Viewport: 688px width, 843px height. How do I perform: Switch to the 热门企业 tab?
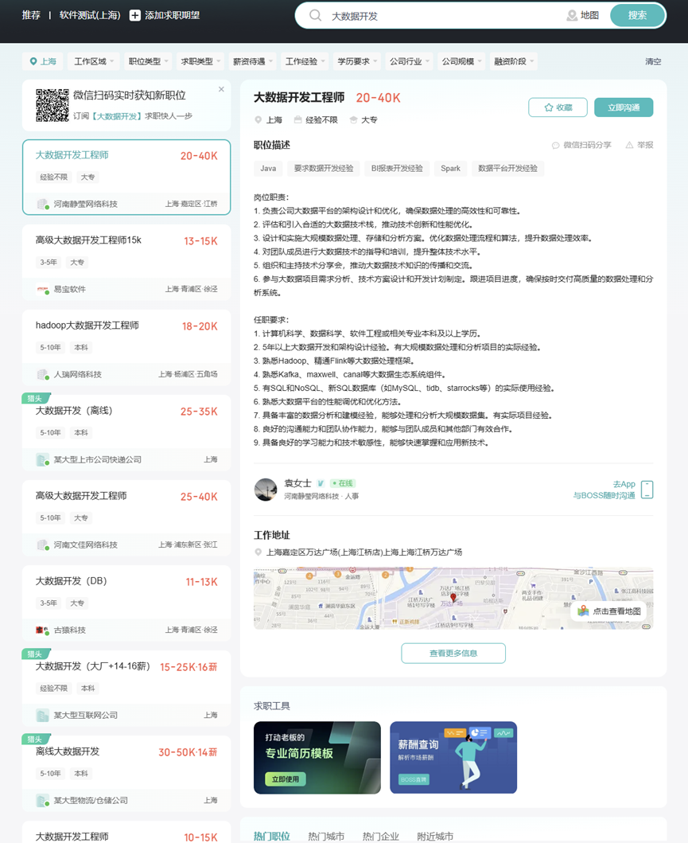[381, 836]
